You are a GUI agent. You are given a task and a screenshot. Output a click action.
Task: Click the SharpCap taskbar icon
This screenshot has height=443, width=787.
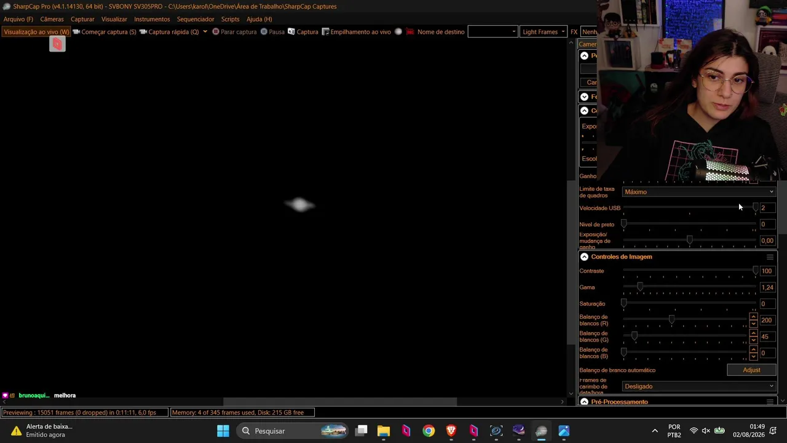[x=541, y=431]
